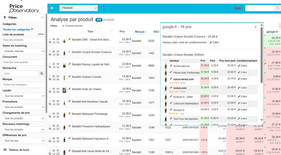Click Editer button for techno-plus.eu vendor
Image resolution: width=281 pixels, height=155 pixels.
pyautogui.click(x=242, y=66)
